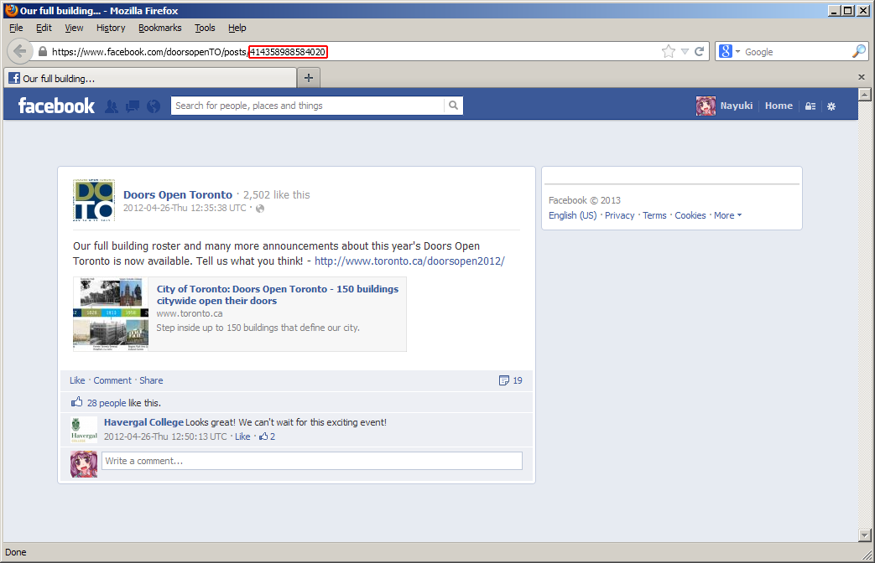Open the View menu
This screenshot has height=563, width=875.
pyautogui.click(x=74, y=28)
